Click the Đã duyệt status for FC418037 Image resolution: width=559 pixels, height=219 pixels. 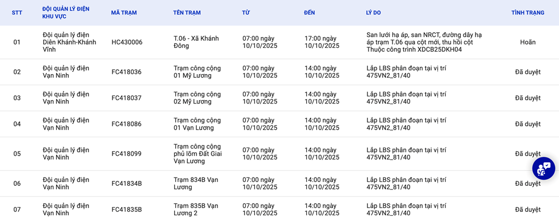[527, 98]
